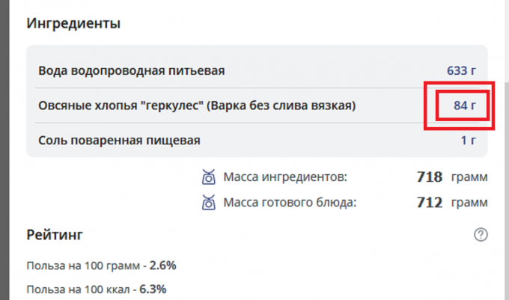Select the 84 г oat flakes quantity
The image size is (509, 300).
point(465,105)
